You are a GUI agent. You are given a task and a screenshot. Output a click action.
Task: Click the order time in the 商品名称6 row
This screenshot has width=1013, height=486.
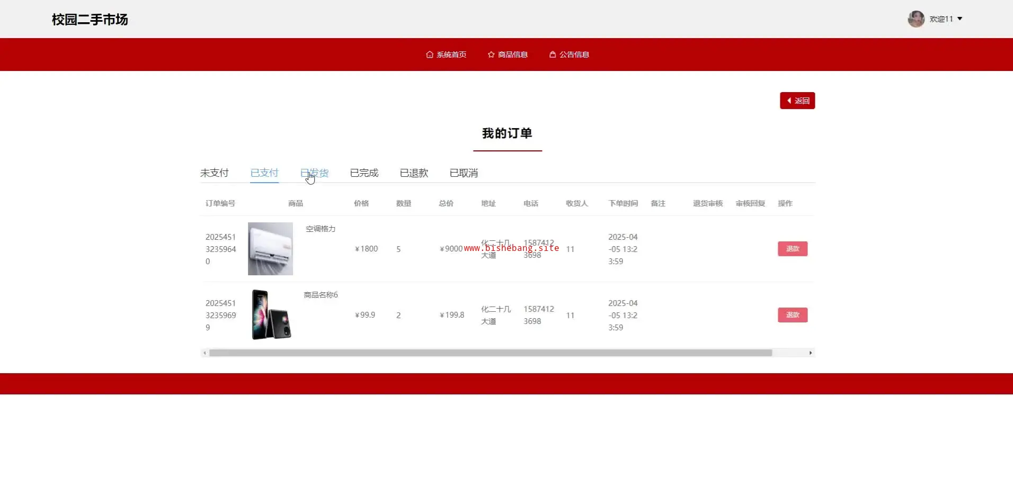tap(623, 315)
